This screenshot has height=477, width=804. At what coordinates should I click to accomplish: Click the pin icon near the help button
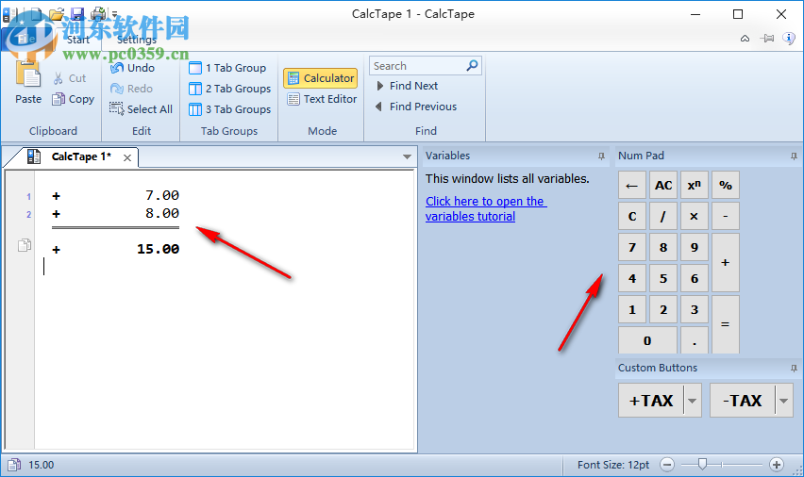(x=767, y=39)
